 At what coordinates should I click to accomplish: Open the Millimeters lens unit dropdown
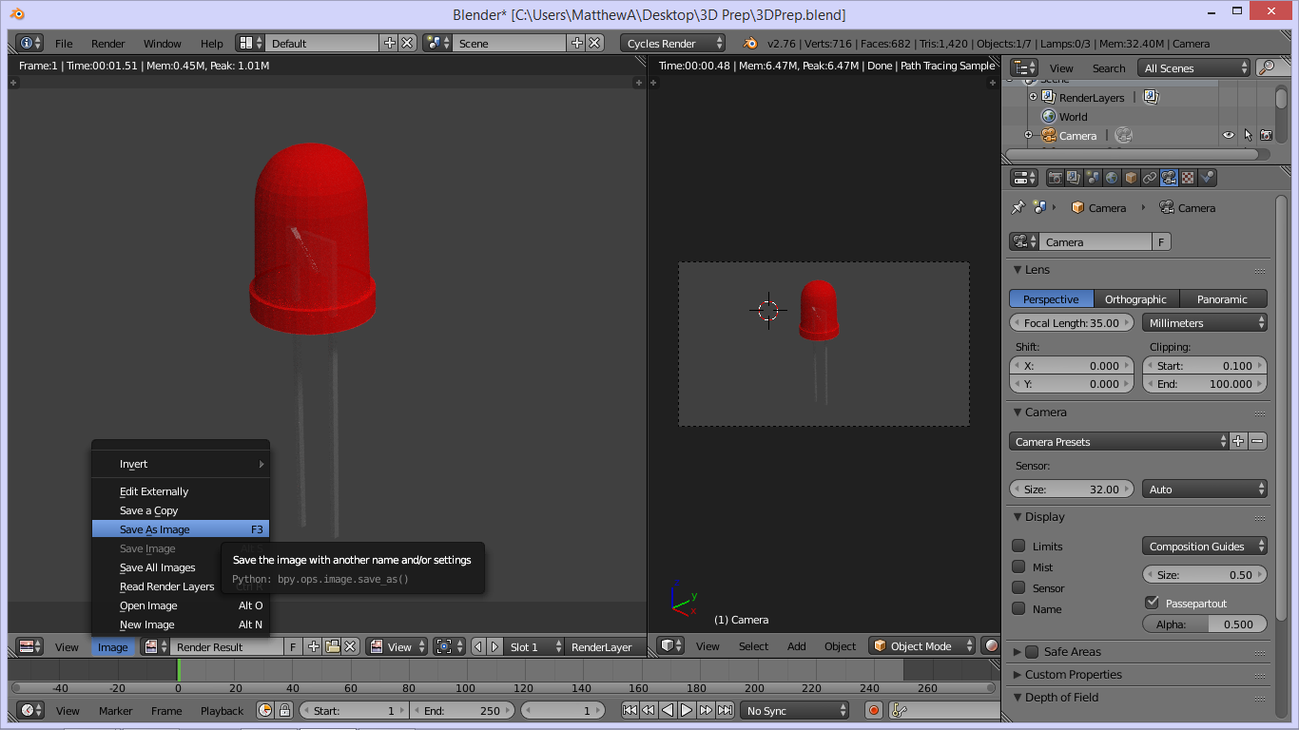tap(1205, 322)
